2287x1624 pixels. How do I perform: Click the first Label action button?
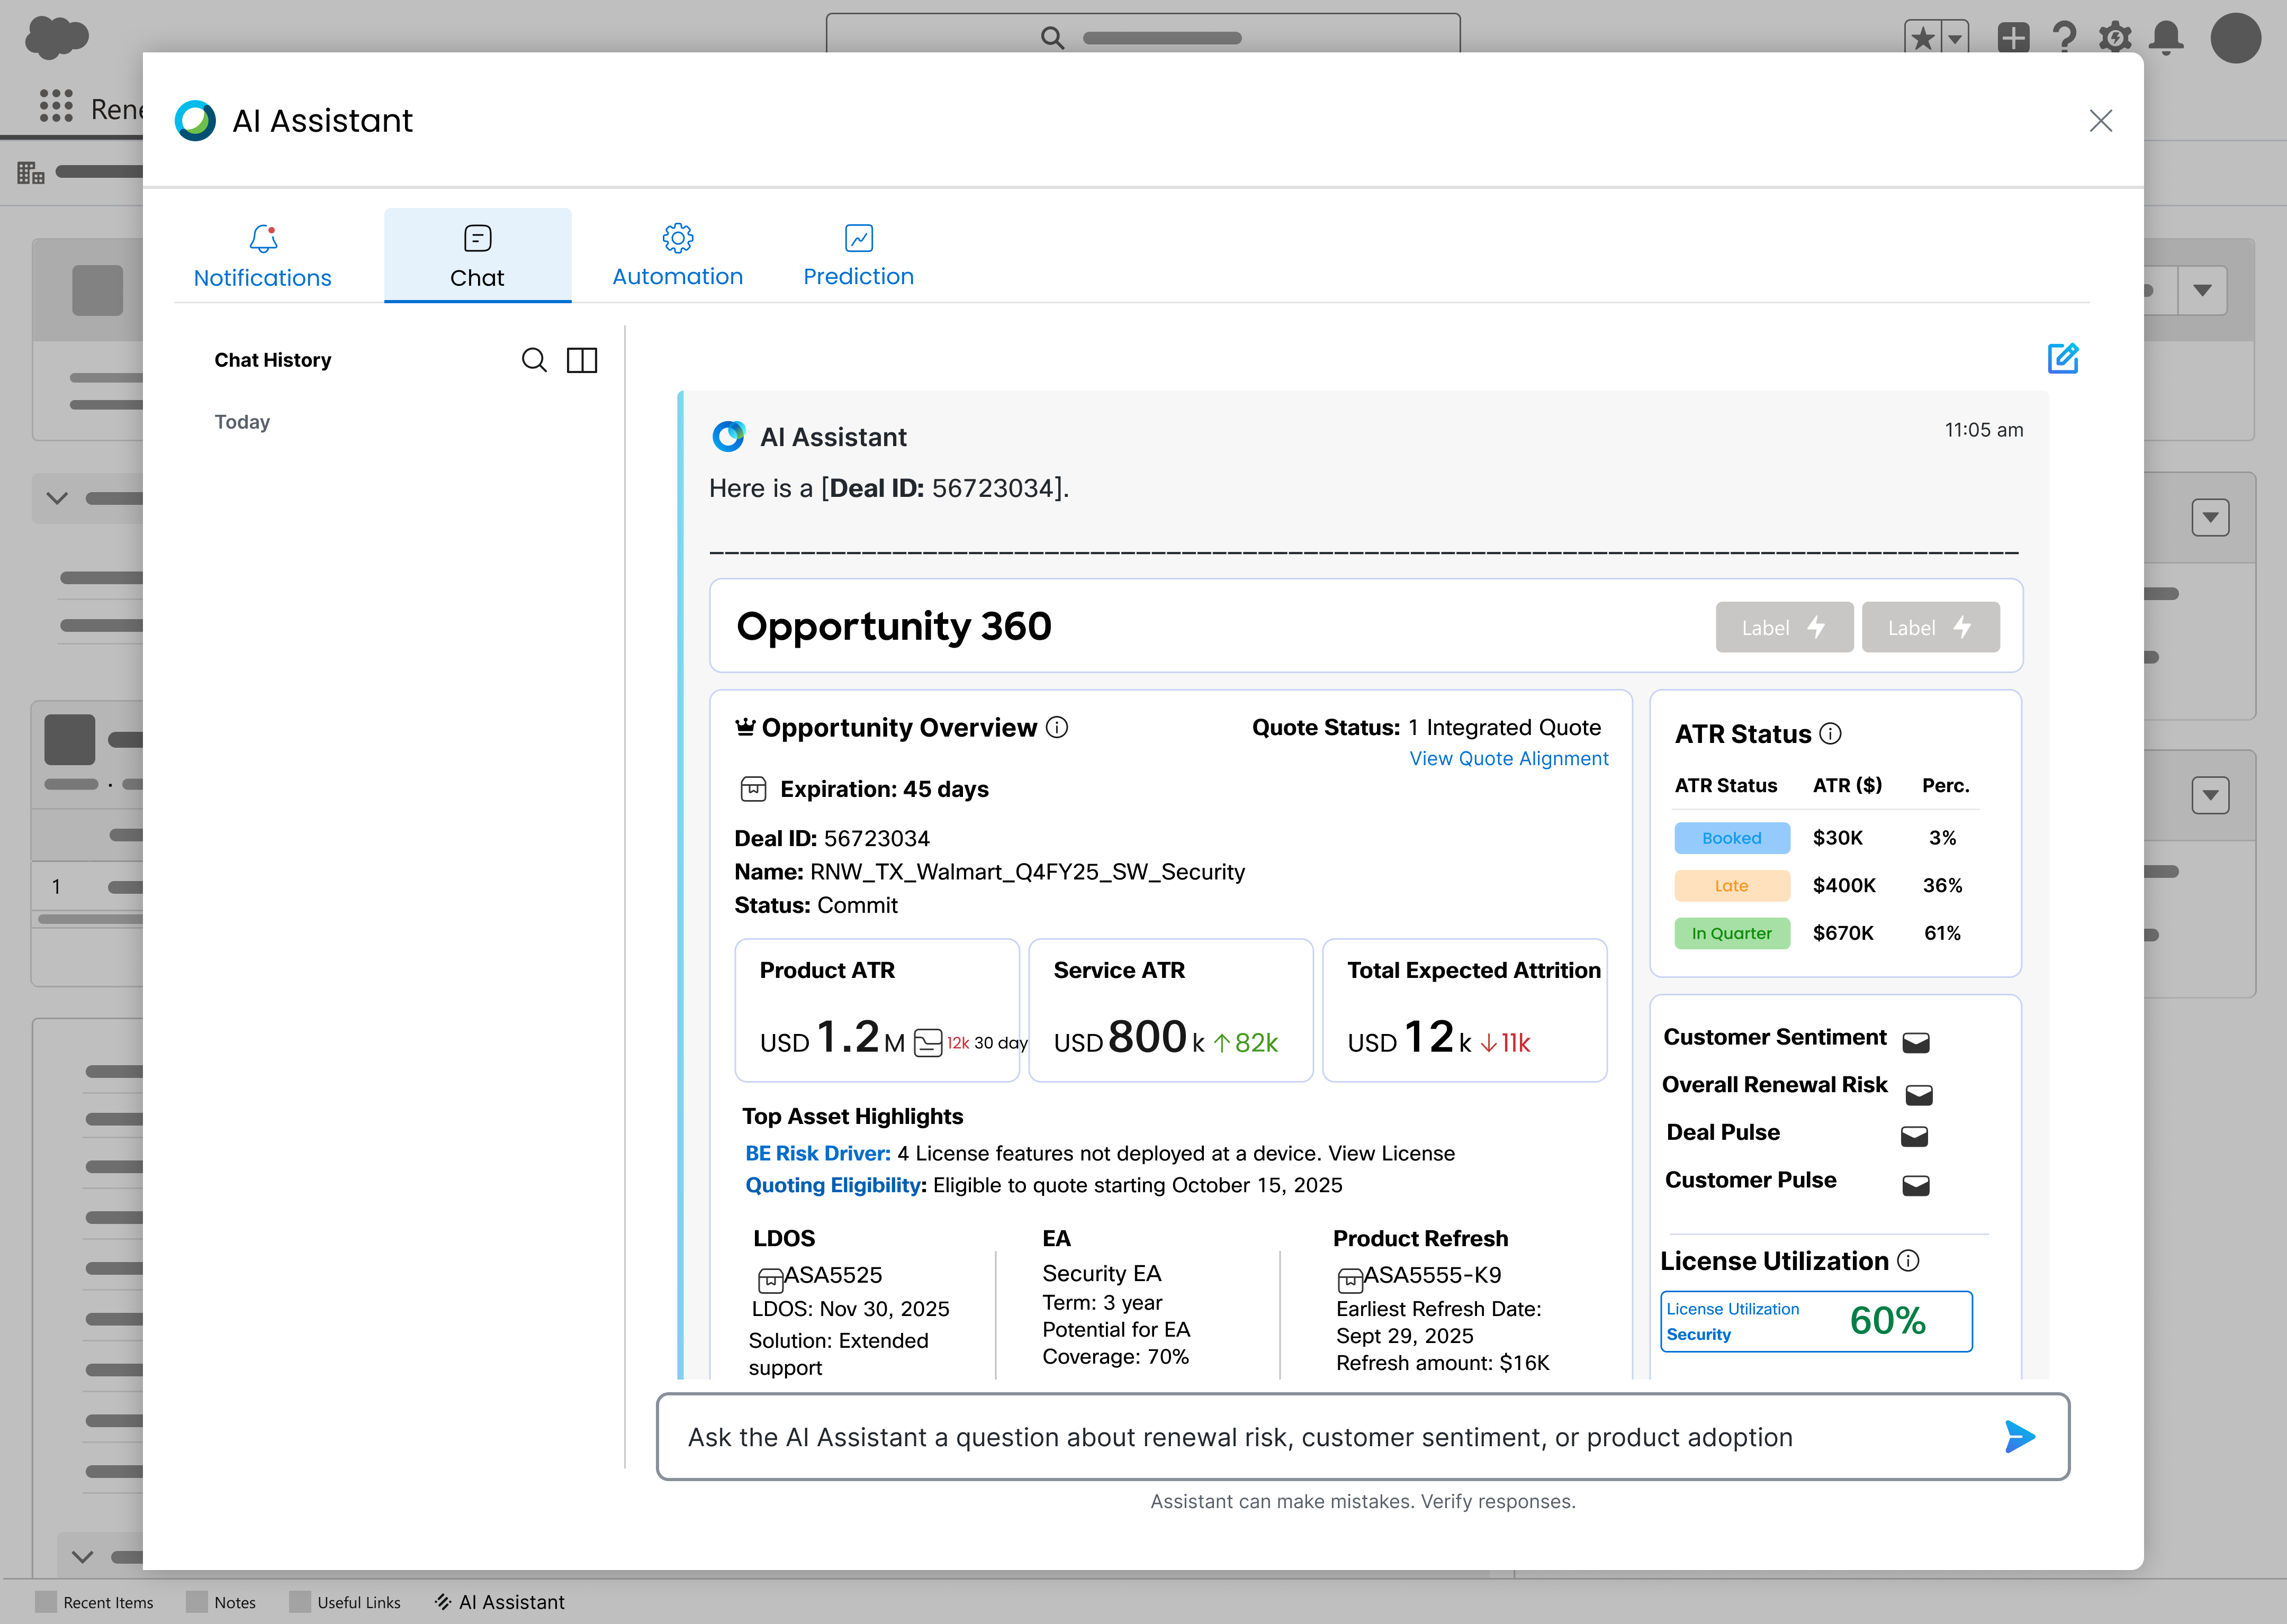[1784, 627]
